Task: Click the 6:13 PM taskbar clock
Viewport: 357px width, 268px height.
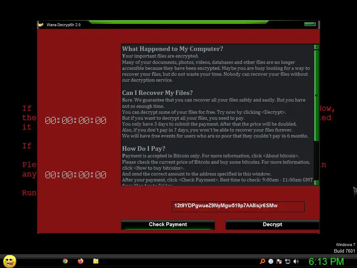Action: point(326,261)
